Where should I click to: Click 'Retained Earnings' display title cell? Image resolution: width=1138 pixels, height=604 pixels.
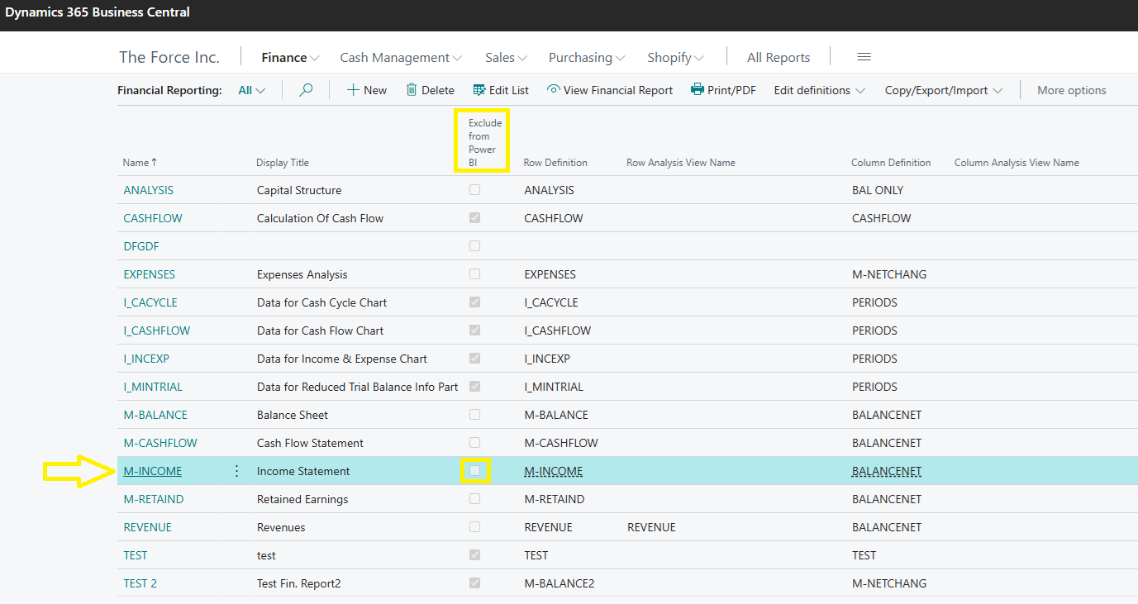[302, 499]
